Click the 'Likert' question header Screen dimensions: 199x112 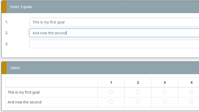click(15, 68)
